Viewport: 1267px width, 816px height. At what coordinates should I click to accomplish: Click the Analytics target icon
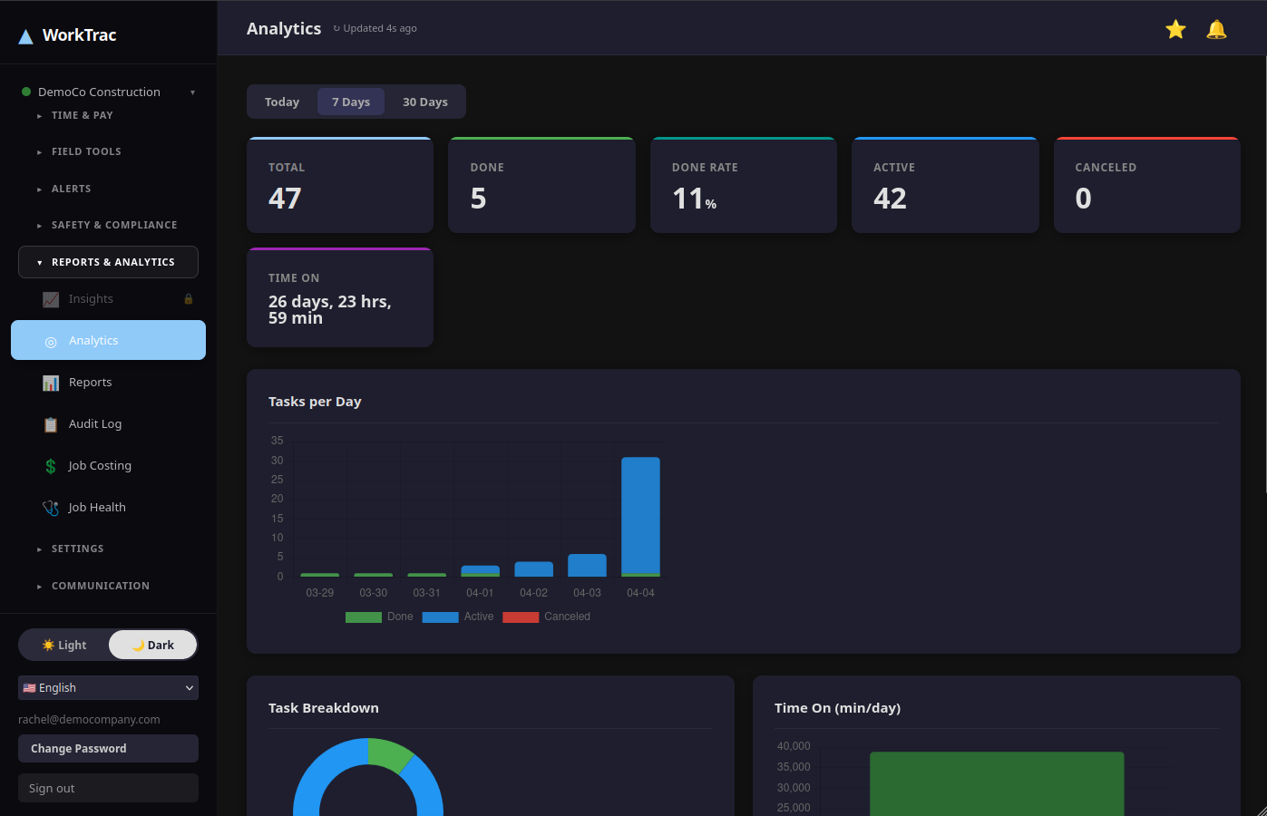coord(51,341)
